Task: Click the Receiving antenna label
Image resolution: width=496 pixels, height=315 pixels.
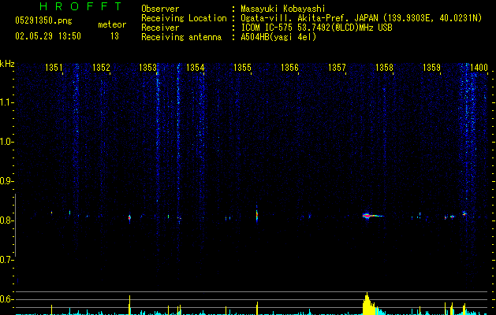Action: pyautogui.click(x=181, y=37)
